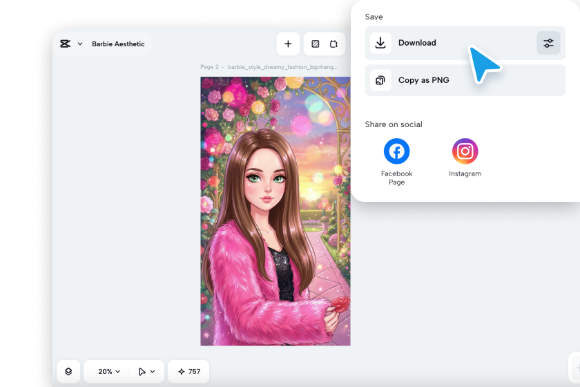The image size is (580, 387).
Task: Open the CapCut logo menu
Action: pyautogui.click(x=65, y=44)
